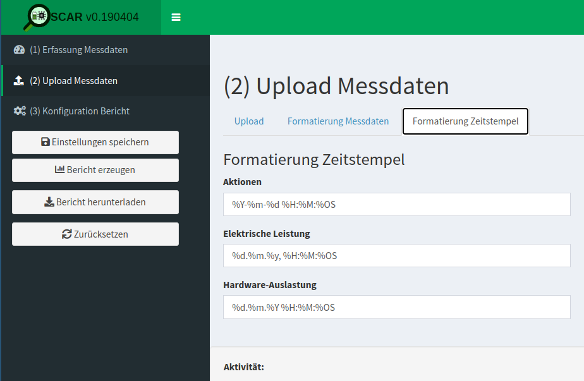Open (1) Erfassung Messdaten in sidebar

pyautogui.click(x=106, y=50)
